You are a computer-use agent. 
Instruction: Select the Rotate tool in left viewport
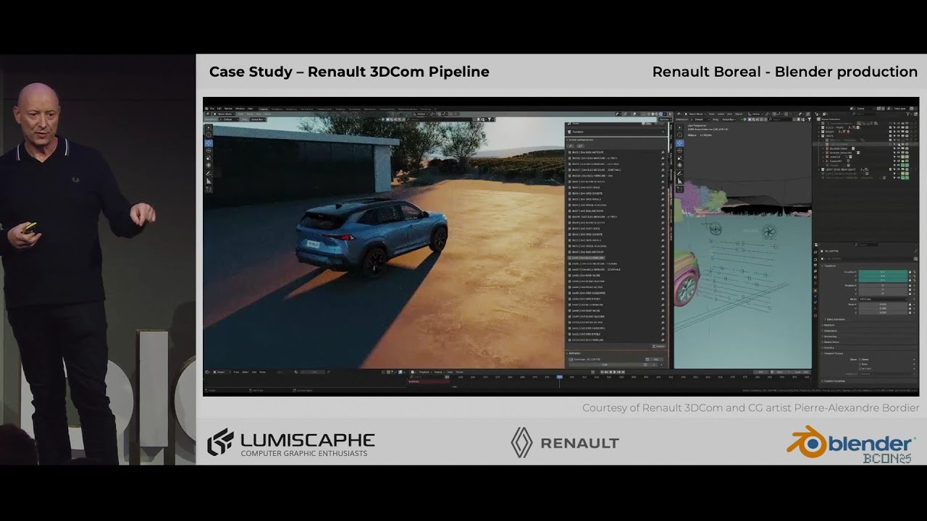pos(209,151)
